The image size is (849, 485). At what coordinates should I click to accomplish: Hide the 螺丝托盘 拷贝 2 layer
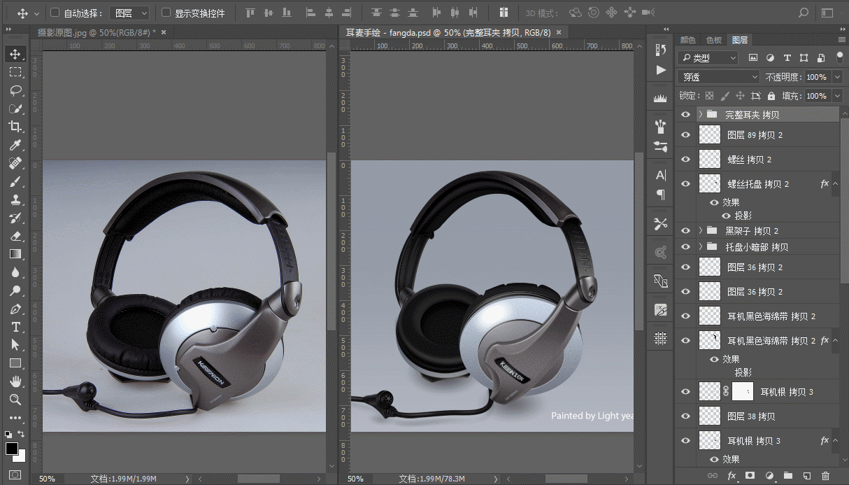pyautogui.click(x=685, y=183)
